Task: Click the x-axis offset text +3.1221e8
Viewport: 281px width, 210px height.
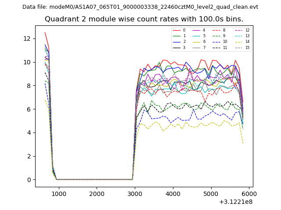Action: [235, 202]
